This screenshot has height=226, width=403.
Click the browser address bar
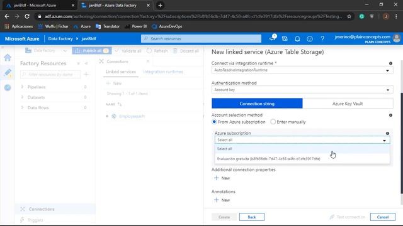tap(193, 16)
